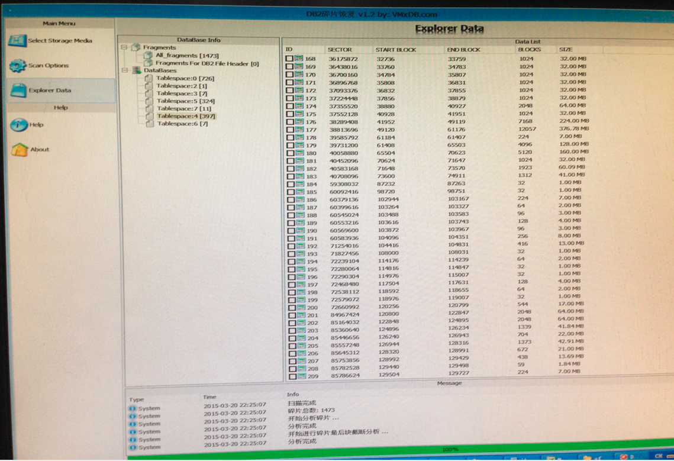Click the fragment icon for row 168
The width and height of the screenshot is (674, 461).
(299, 59)
